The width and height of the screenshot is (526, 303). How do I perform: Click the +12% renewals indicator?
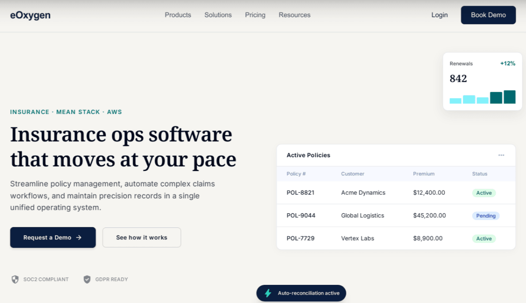point(507,64)
